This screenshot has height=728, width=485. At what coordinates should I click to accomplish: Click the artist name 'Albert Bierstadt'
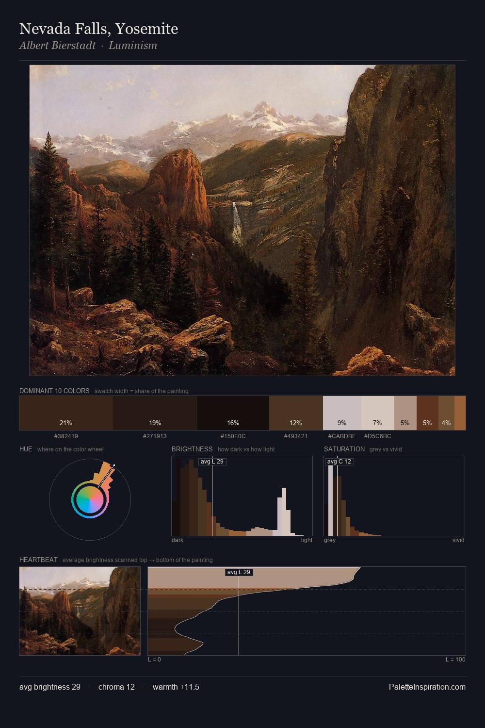click(58, 46)
